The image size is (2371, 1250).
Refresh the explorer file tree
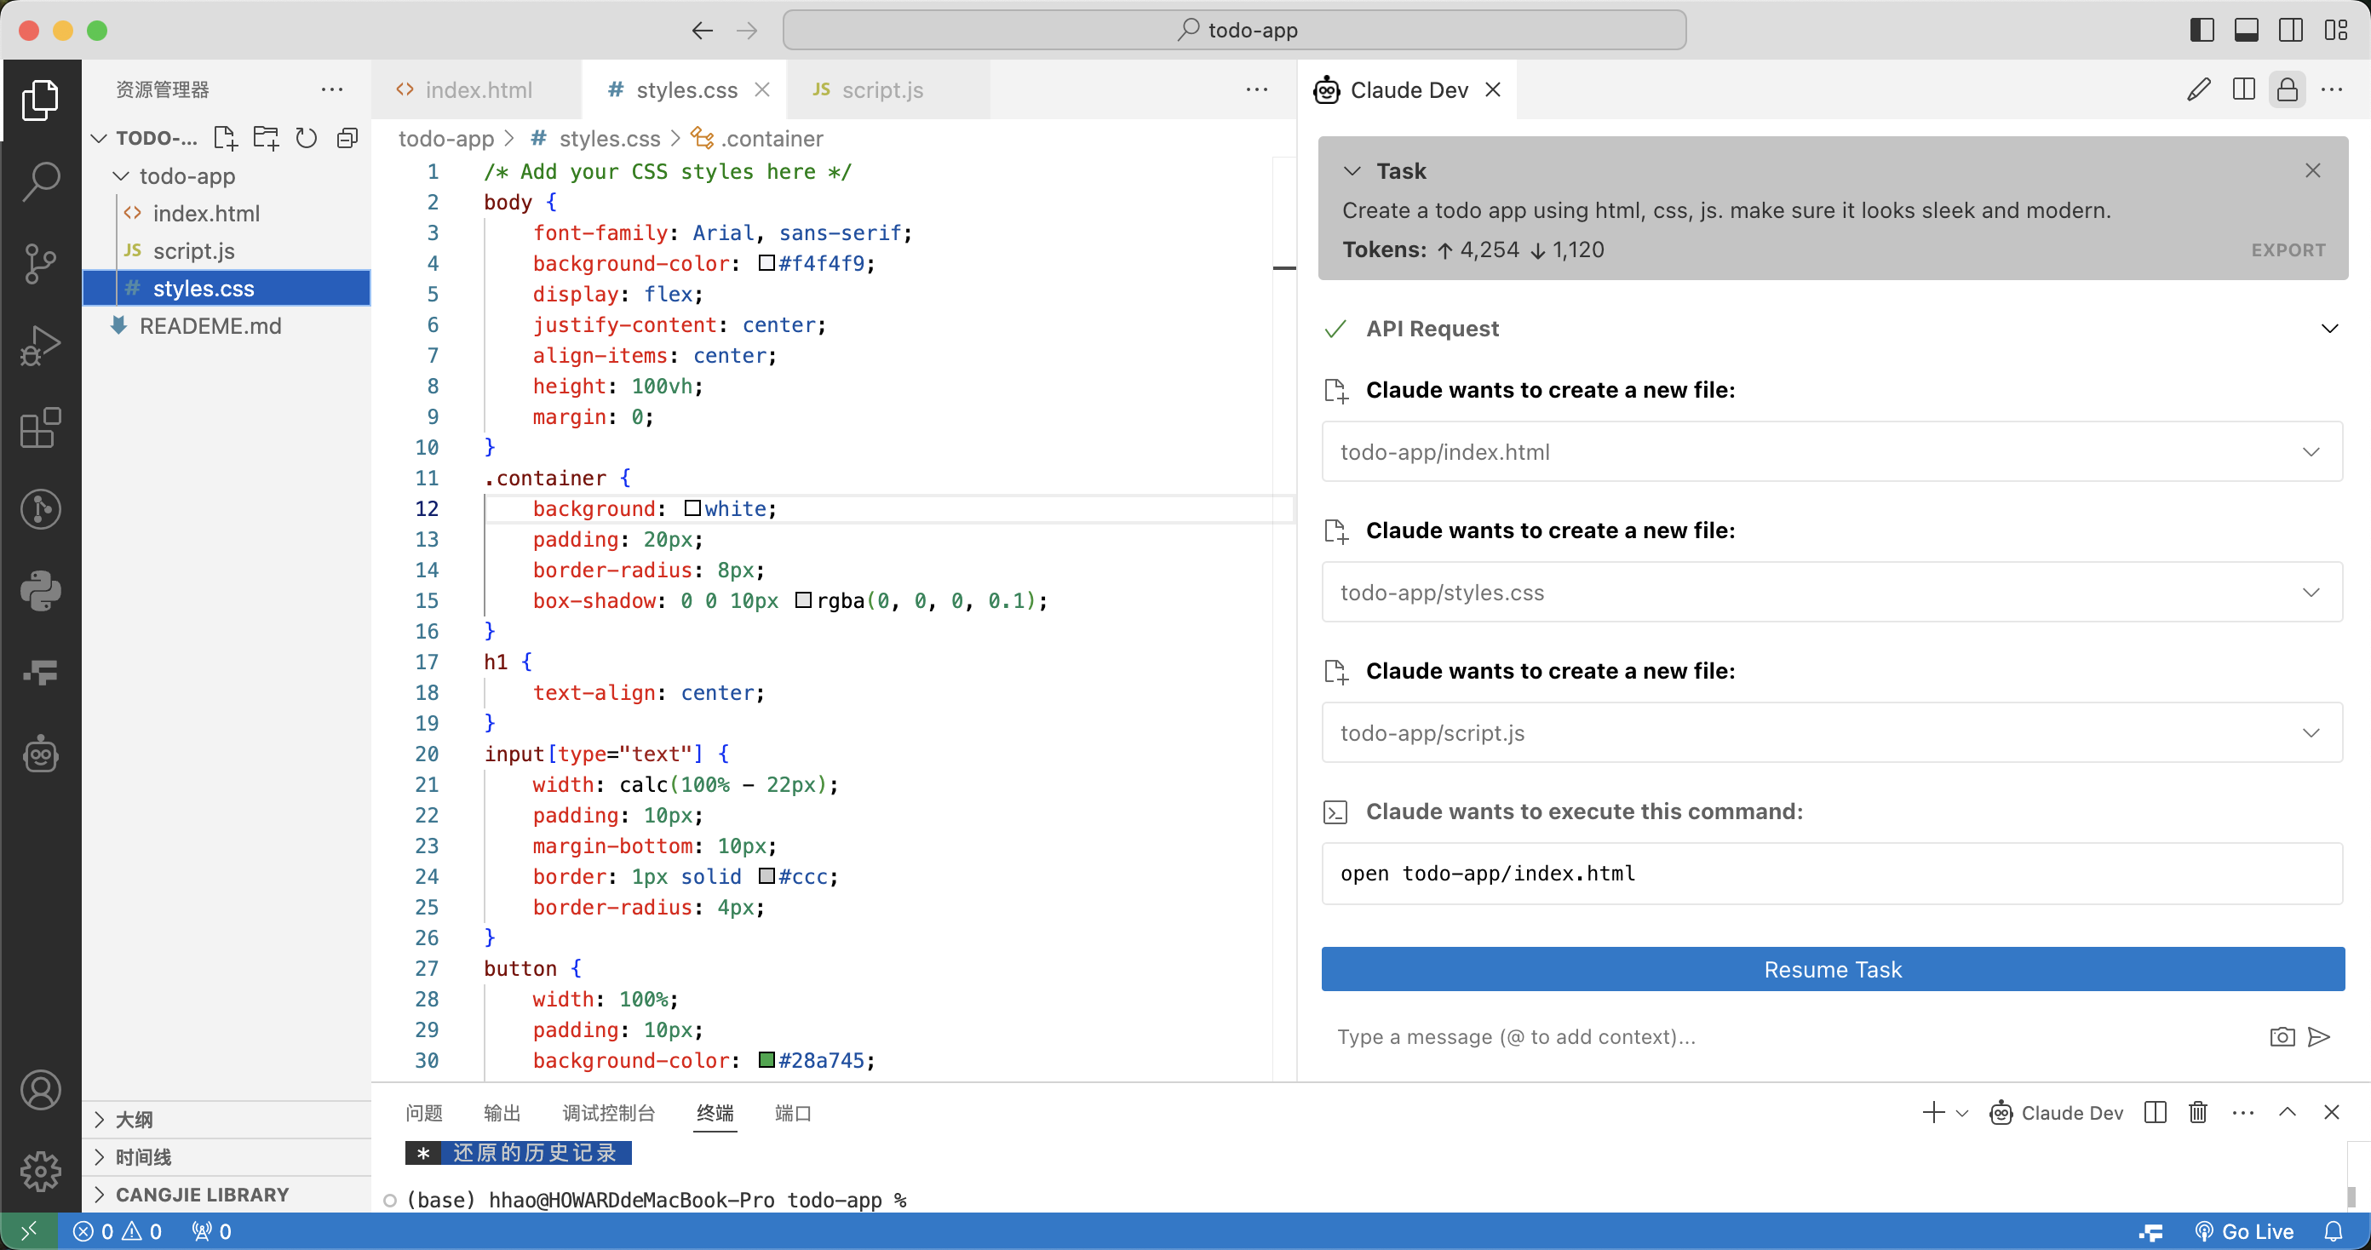coord(307,138)
